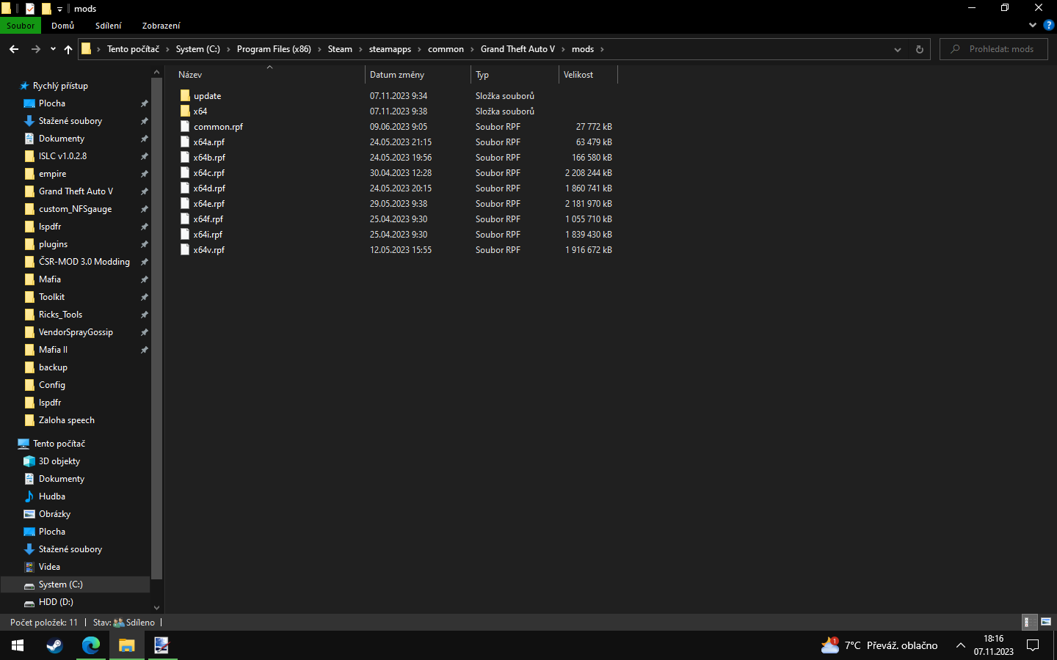Expand breadcrumb arrow after Grand Theft Auto V
The height and width of the screenshot is (660, 1057).
coord(564,49)
